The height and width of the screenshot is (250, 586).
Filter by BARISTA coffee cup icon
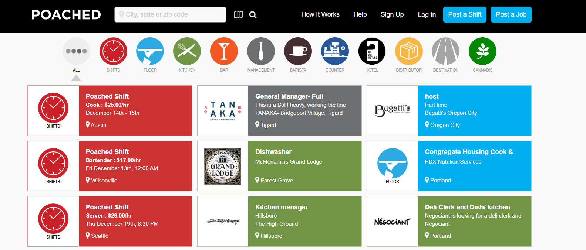point(298,51)
